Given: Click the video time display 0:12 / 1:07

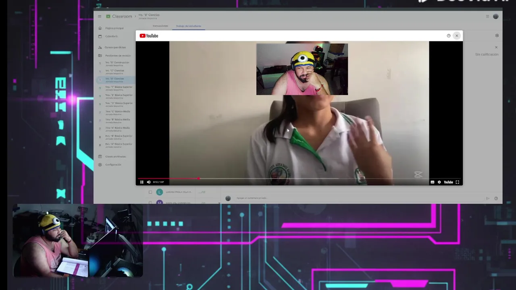Looking at the screenshot, I should pos(158,182).
